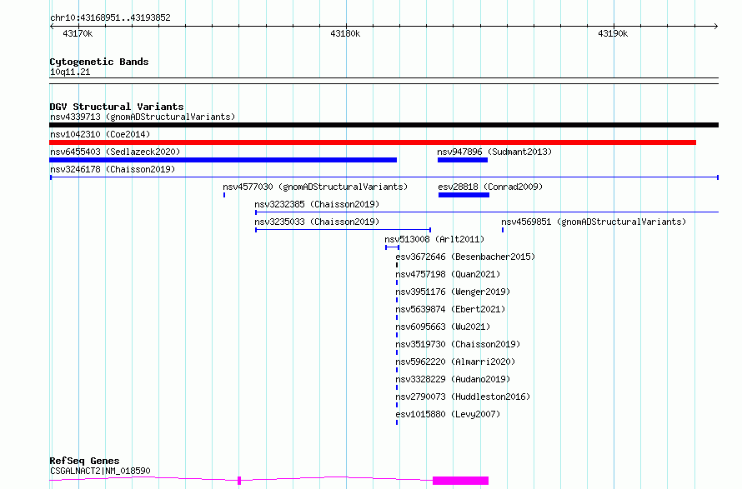The height and width of the screenshot is (489, 742).
Task: Select the red nsv1042310 variant bar
Action: point(373,142)
